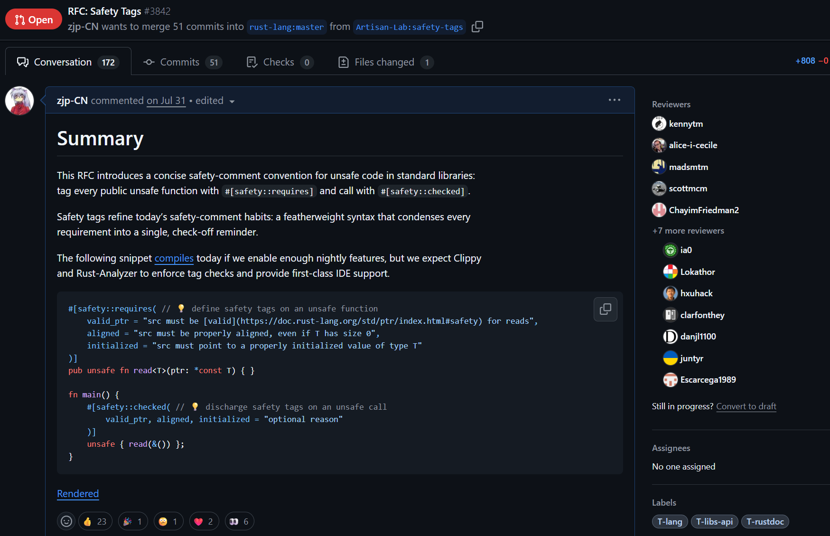Open the rust-lang:master base branch link
The height and width of the screenshot is (536, 830).
287,27
